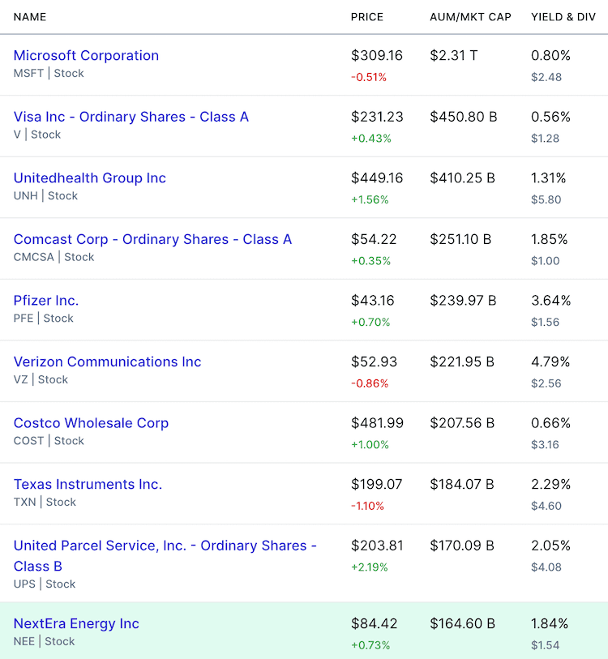Select Pfizer price $43.16

coord(373,301)
